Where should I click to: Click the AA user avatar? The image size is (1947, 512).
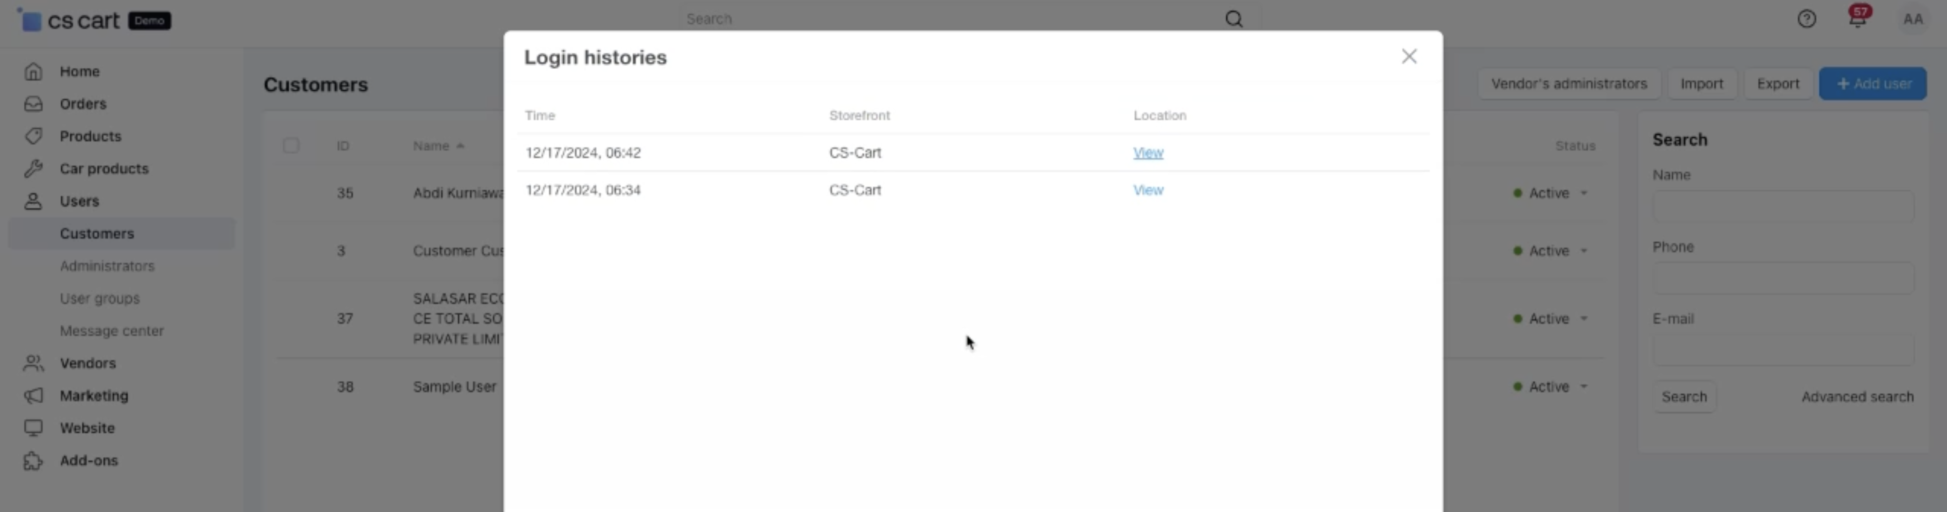(1912, 19)
